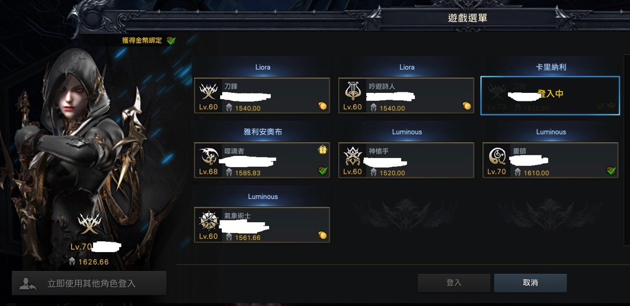630x306 pixels.
Task: Click the Lv.60 刀鋒 class icon
Action: coord(209,91)
